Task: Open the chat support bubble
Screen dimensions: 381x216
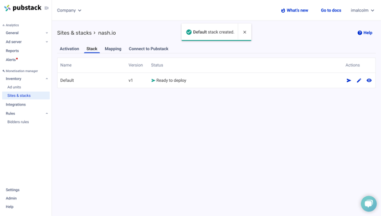Action: point(369,204)
